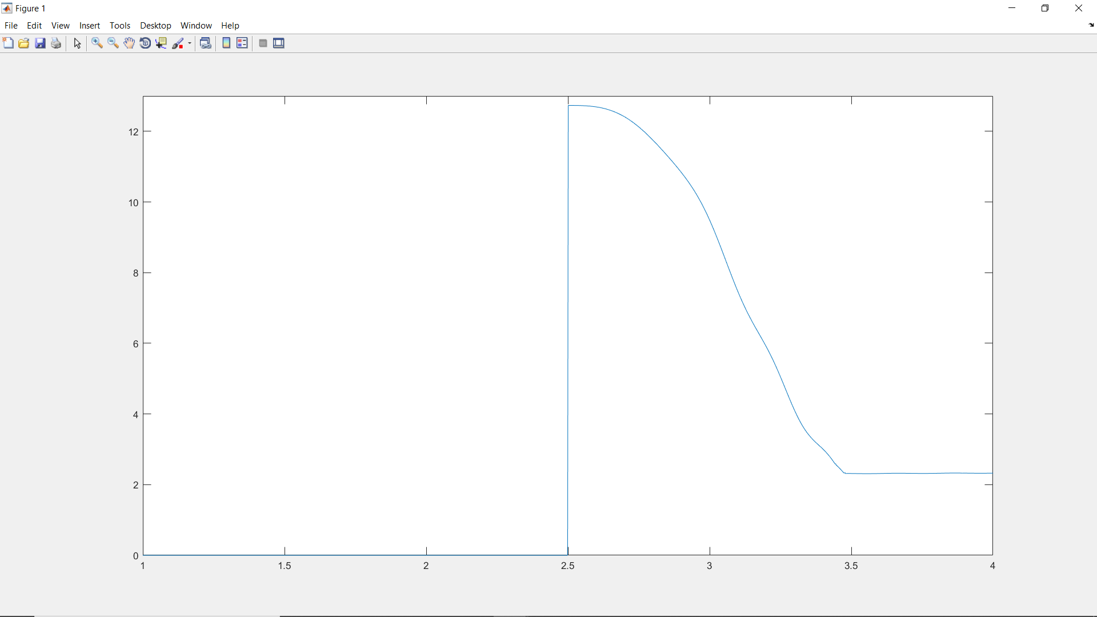Viewport: 1097px width, 617px height.
Task: Click the x-axis tick label 1.5
Action: point(285,566)
